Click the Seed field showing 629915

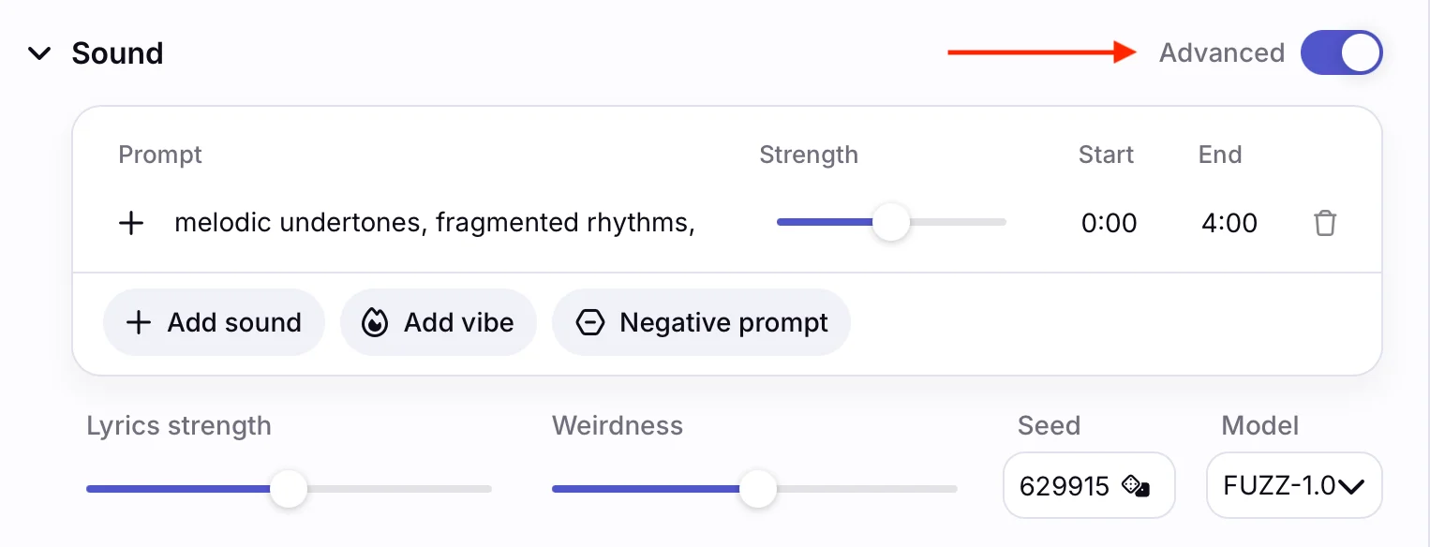tap(1064, 486)
